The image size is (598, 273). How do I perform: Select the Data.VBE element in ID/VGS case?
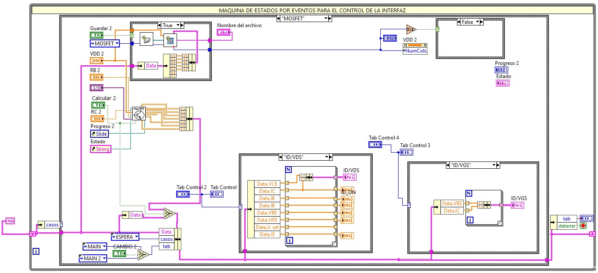click(452, 203)
